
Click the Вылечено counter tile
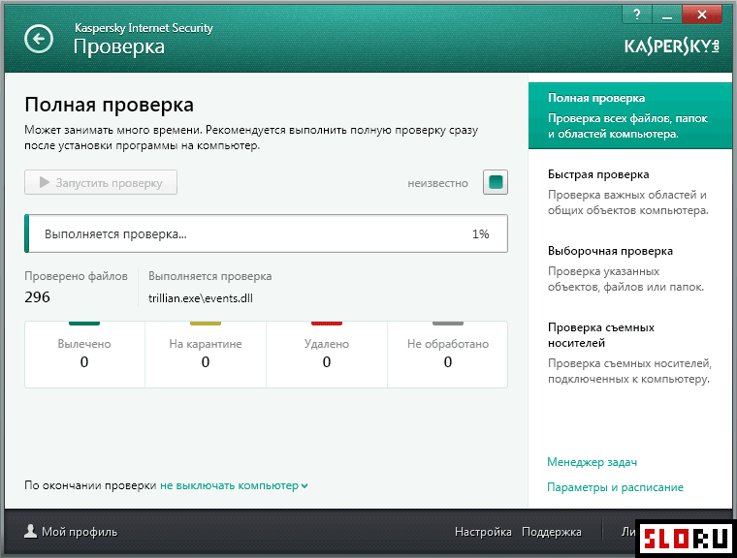tap(84, 355)
